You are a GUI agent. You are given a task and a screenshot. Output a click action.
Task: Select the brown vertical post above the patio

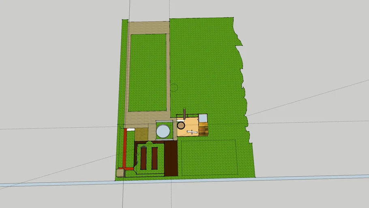coord(184,113)
